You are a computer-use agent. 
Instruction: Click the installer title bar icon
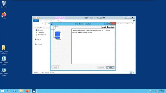(52, 24)
